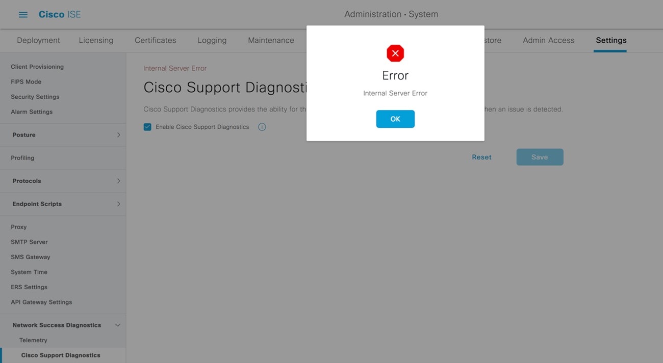Open Alarm Settings in sidebar
Image resolution: width=663 pixels, height=363 pixels.
pos(32,111)
